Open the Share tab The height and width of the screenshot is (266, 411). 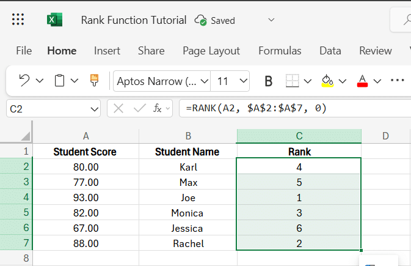point(151,51)
